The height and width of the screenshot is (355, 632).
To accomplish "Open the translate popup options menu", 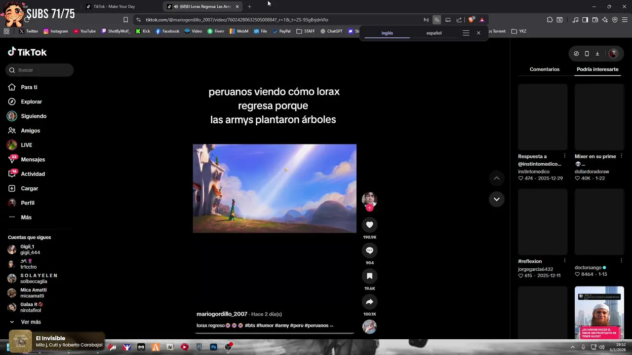I will (466, 33).
